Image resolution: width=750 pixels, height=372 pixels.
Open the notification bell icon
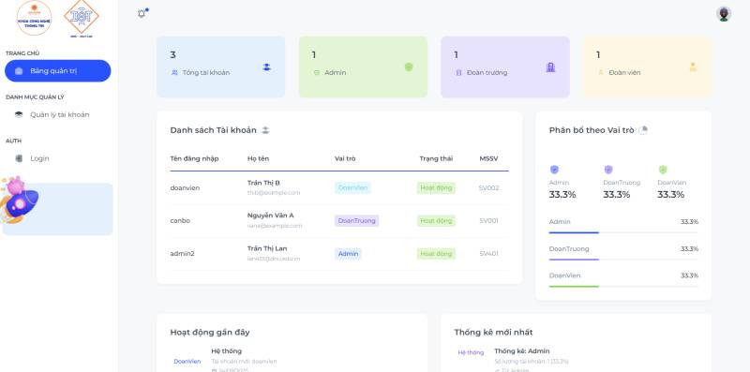142,13
